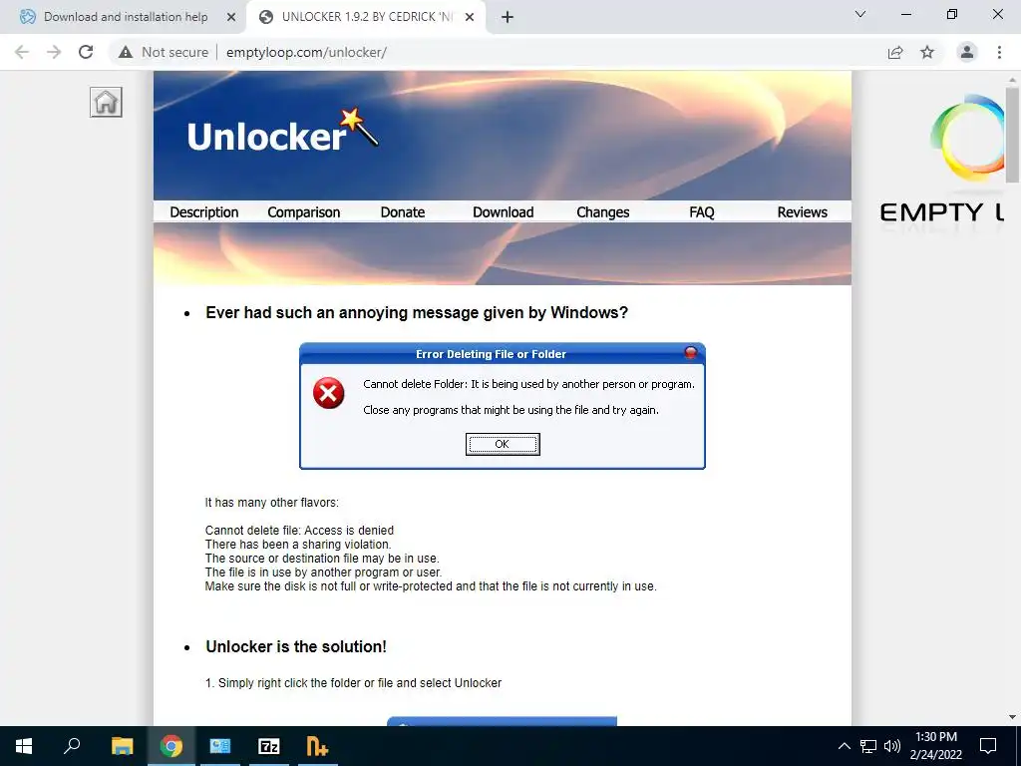Close the UNLOCKER 1.9.2 tab
The width and height of the screenshot is (1021, 766).
tap(470, 17)
